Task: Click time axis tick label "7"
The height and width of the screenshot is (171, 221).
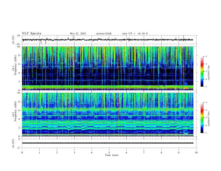Action: (144, 153)
